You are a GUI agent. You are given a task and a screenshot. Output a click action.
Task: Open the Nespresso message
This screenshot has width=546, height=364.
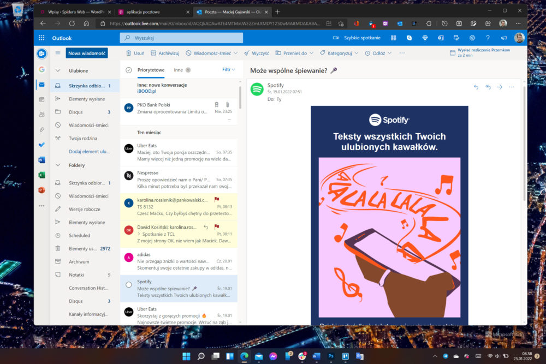pyautogui.click(x=179, y=180)
